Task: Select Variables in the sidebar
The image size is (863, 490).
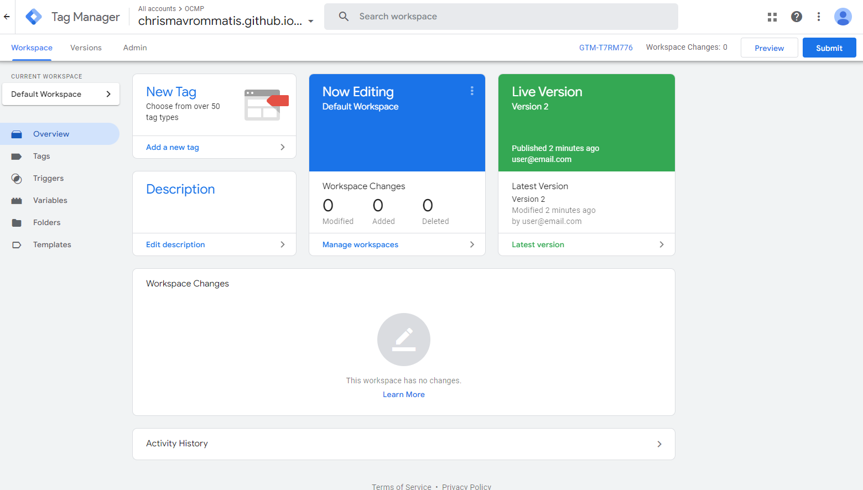Action: 60,200
